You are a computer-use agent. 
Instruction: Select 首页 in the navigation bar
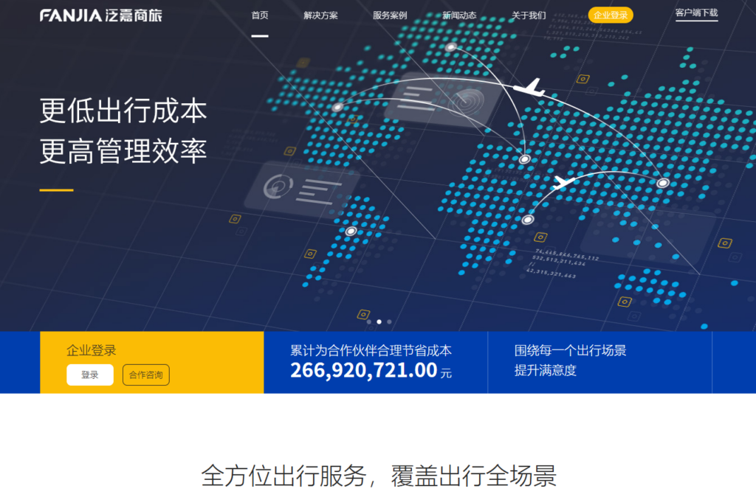[x=259, y=15]
